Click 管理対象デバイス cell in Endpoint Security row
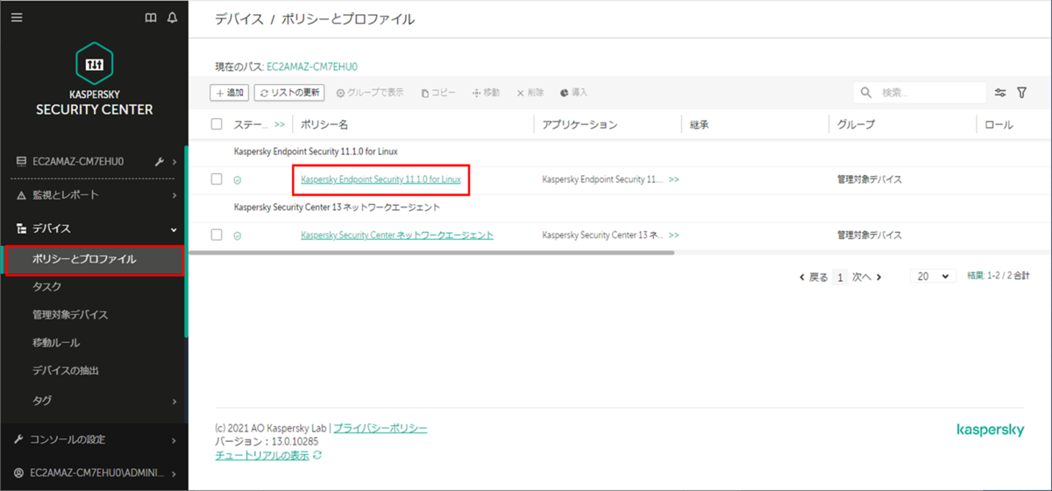The image size is (1052, 491). pyautogui.click(x=870, y=179)
